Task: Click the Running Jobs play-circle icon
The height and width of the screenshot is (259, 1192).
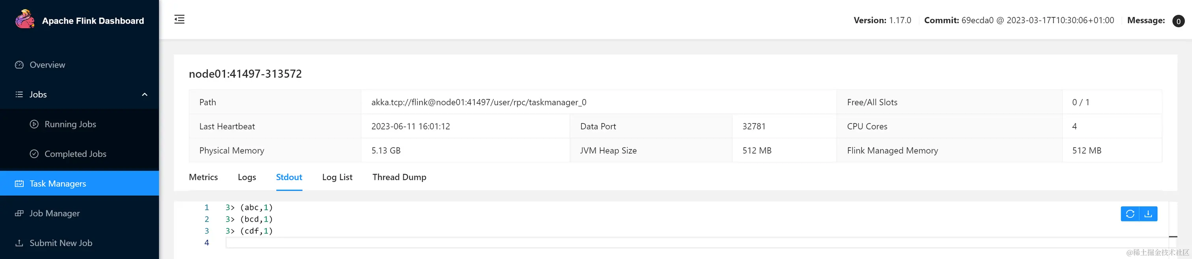Action: [x=34, y=124]
